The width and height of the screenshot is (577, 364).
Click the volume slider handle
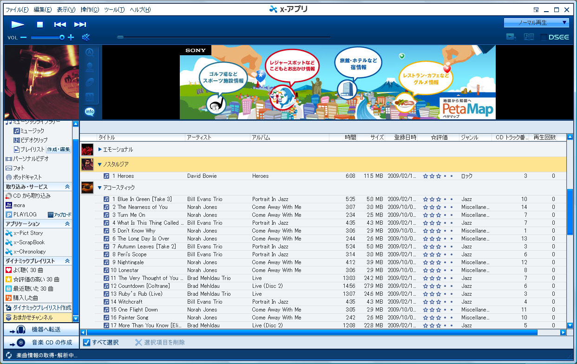(62, 38)
